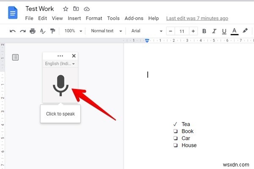This screenshot has width=254, height=169.
Task: Toggle underline formatting
Action: coord(224,31)
